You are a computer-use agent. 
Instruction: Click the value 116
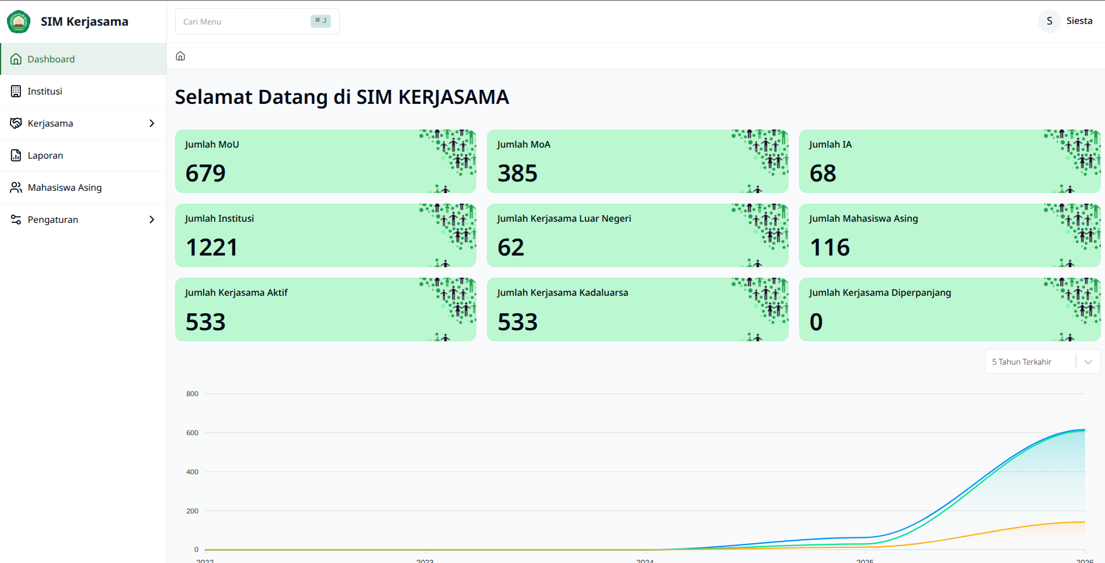point(829,247)
